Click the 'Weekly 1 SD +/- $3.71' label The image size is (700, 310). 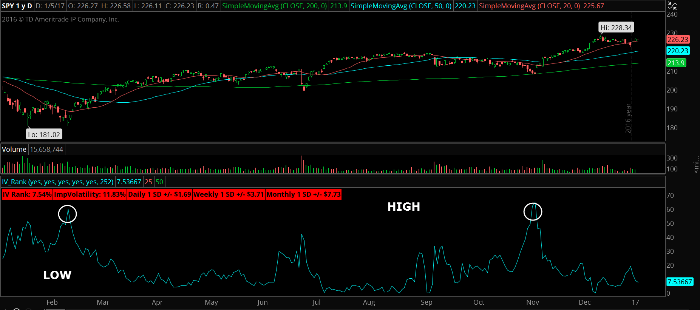click(x=229, y=194)
